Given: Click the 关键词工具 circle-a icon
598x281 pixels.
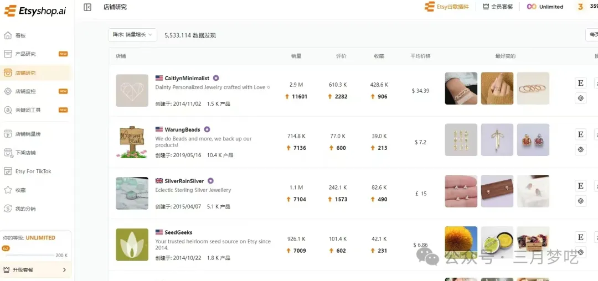Looking at the screenshot, I should coord(8,110).
